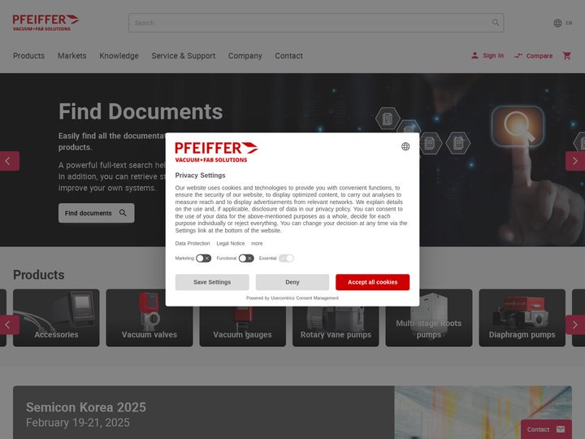Click the Sign In link
The height and width of the screenshot is (439, 585).
tap(493, 55)
